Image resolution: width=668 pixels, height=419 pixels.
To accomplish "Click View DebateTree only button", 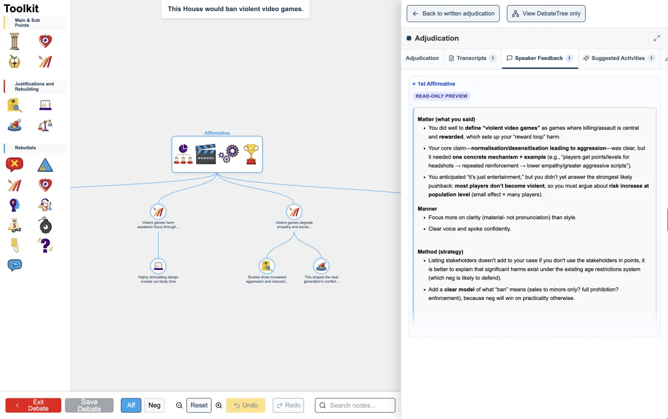I will pos(546,14).
